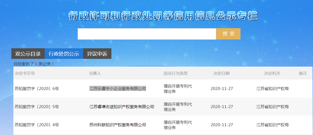The height and width of the screenshot is (135, 313).
Task: Select 江苏乐睿中小企业服务有限公司 party name
Action: point(118,88)
